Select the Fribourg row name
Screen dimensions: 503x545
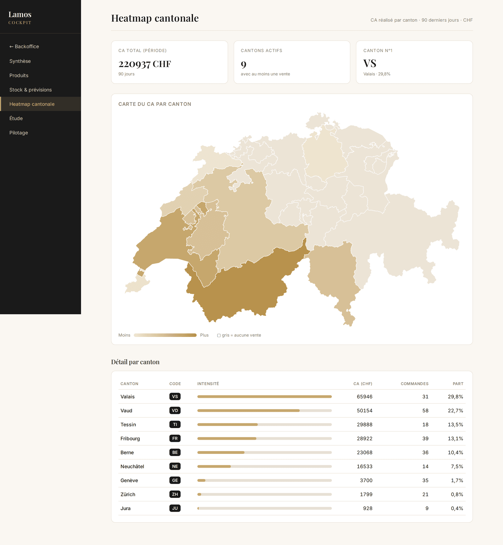pos(130,438)
